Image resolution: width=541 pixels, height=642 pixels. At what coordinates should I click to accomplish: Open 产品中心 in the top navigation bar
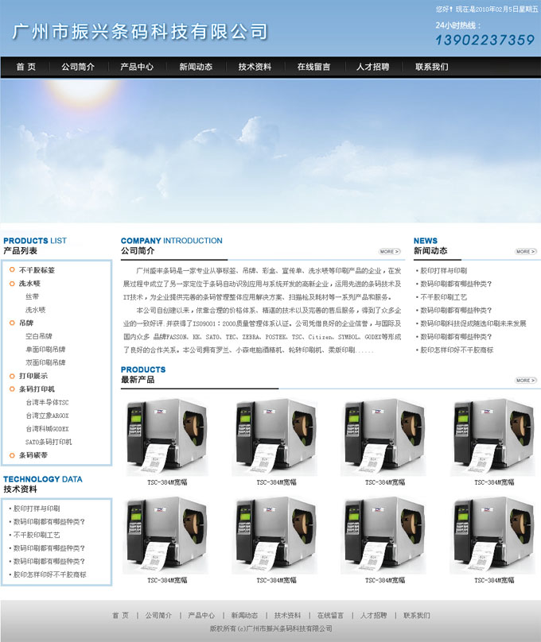[136, 67]
